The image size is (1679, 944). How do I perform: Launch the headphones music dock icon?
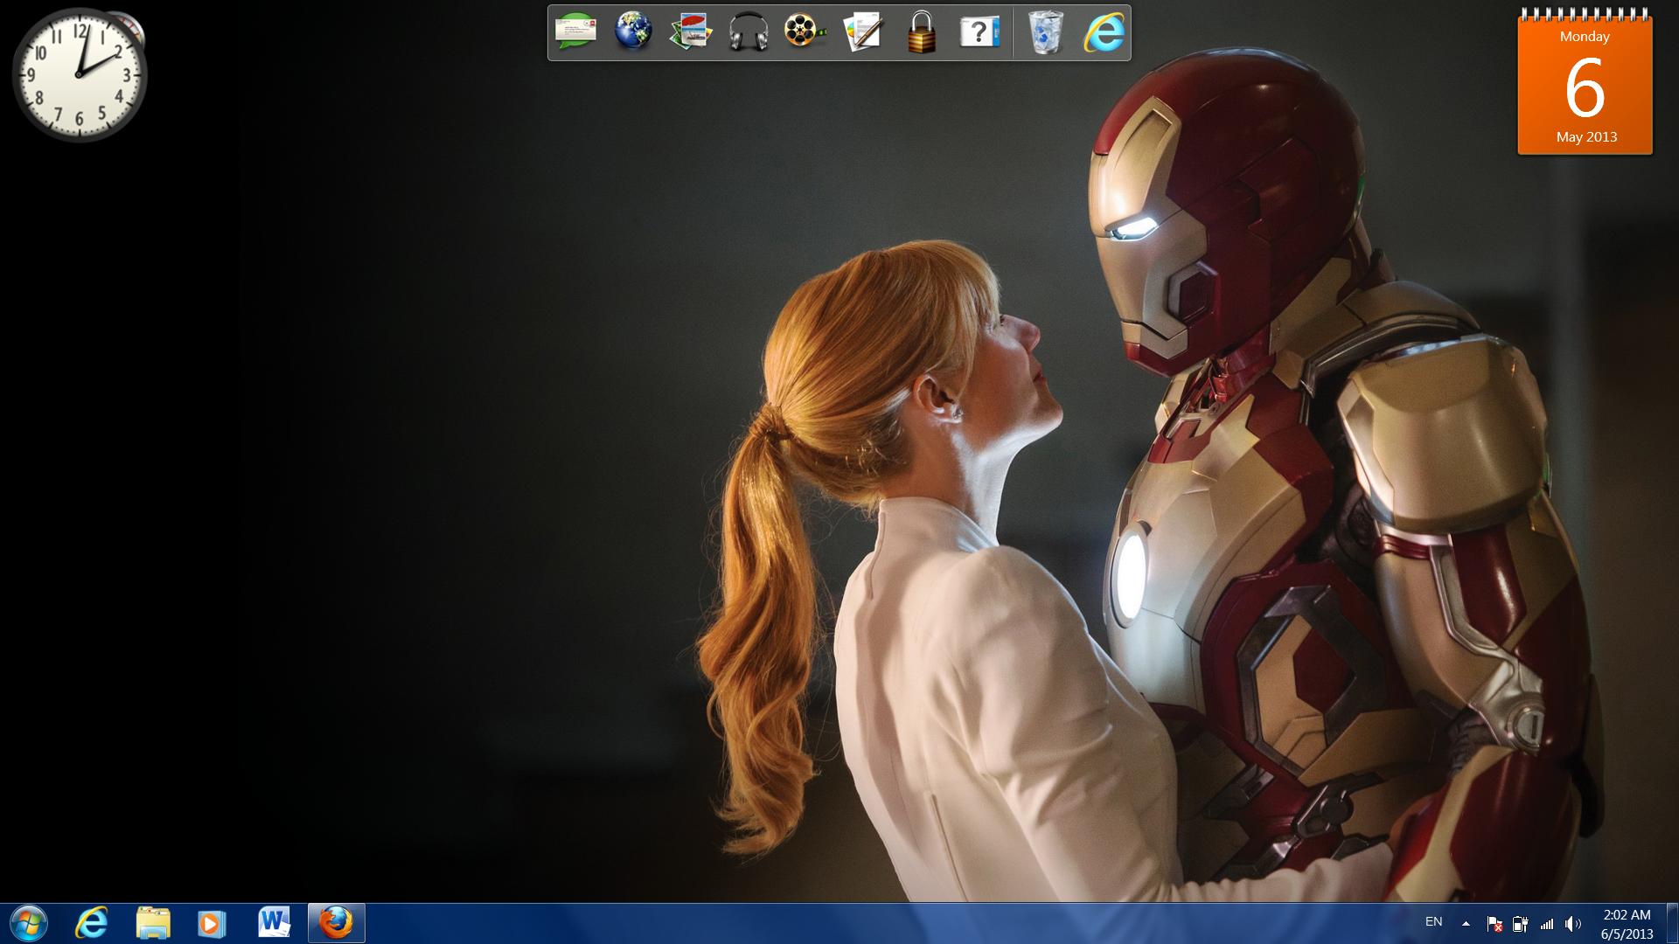pos(749,32)
